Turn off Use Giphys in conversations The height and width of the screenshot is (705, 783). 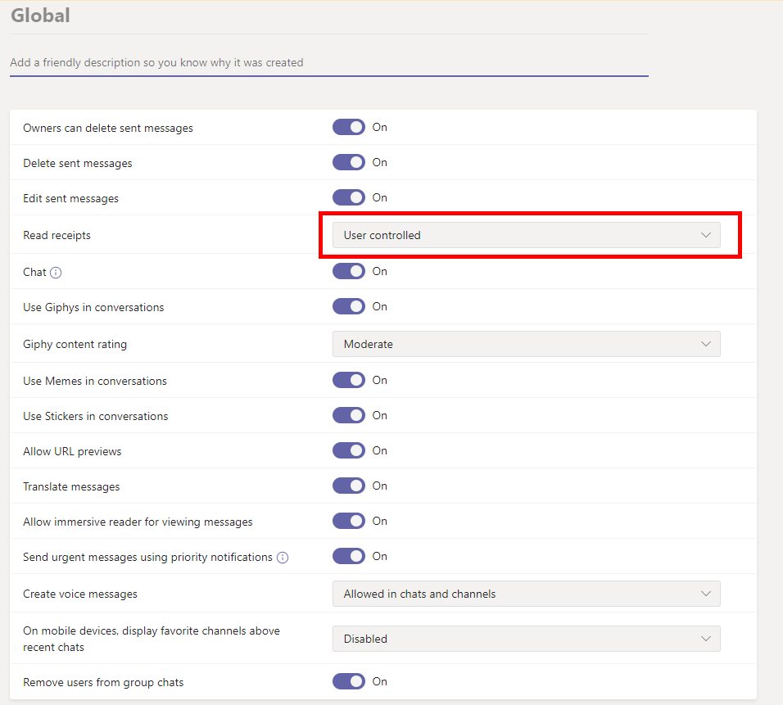tap(349, 306)
